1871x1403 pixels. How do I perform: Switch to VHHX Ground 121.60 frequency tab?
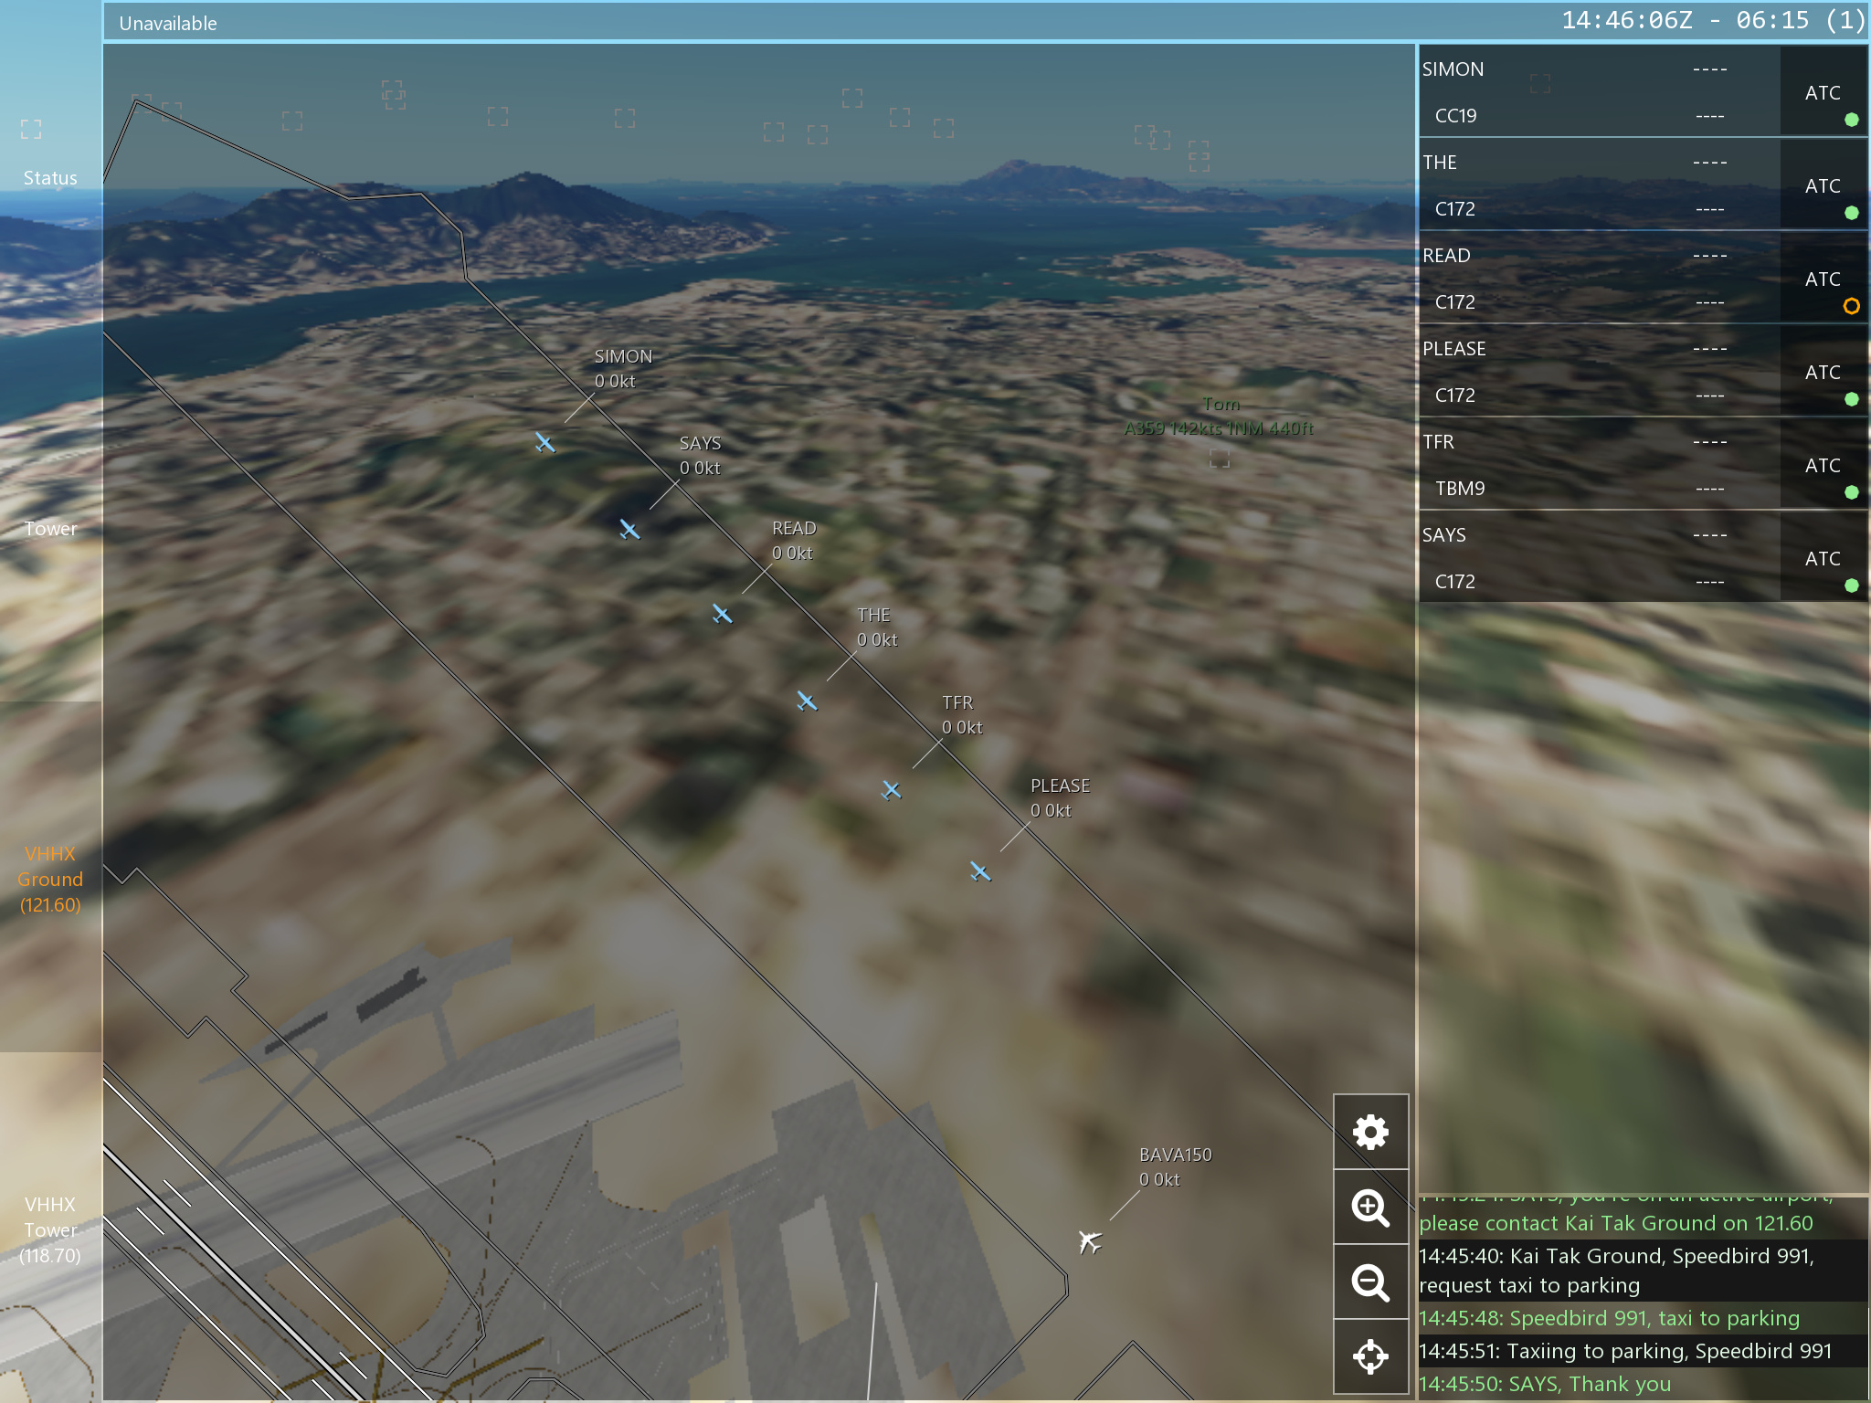pos(50,879)
